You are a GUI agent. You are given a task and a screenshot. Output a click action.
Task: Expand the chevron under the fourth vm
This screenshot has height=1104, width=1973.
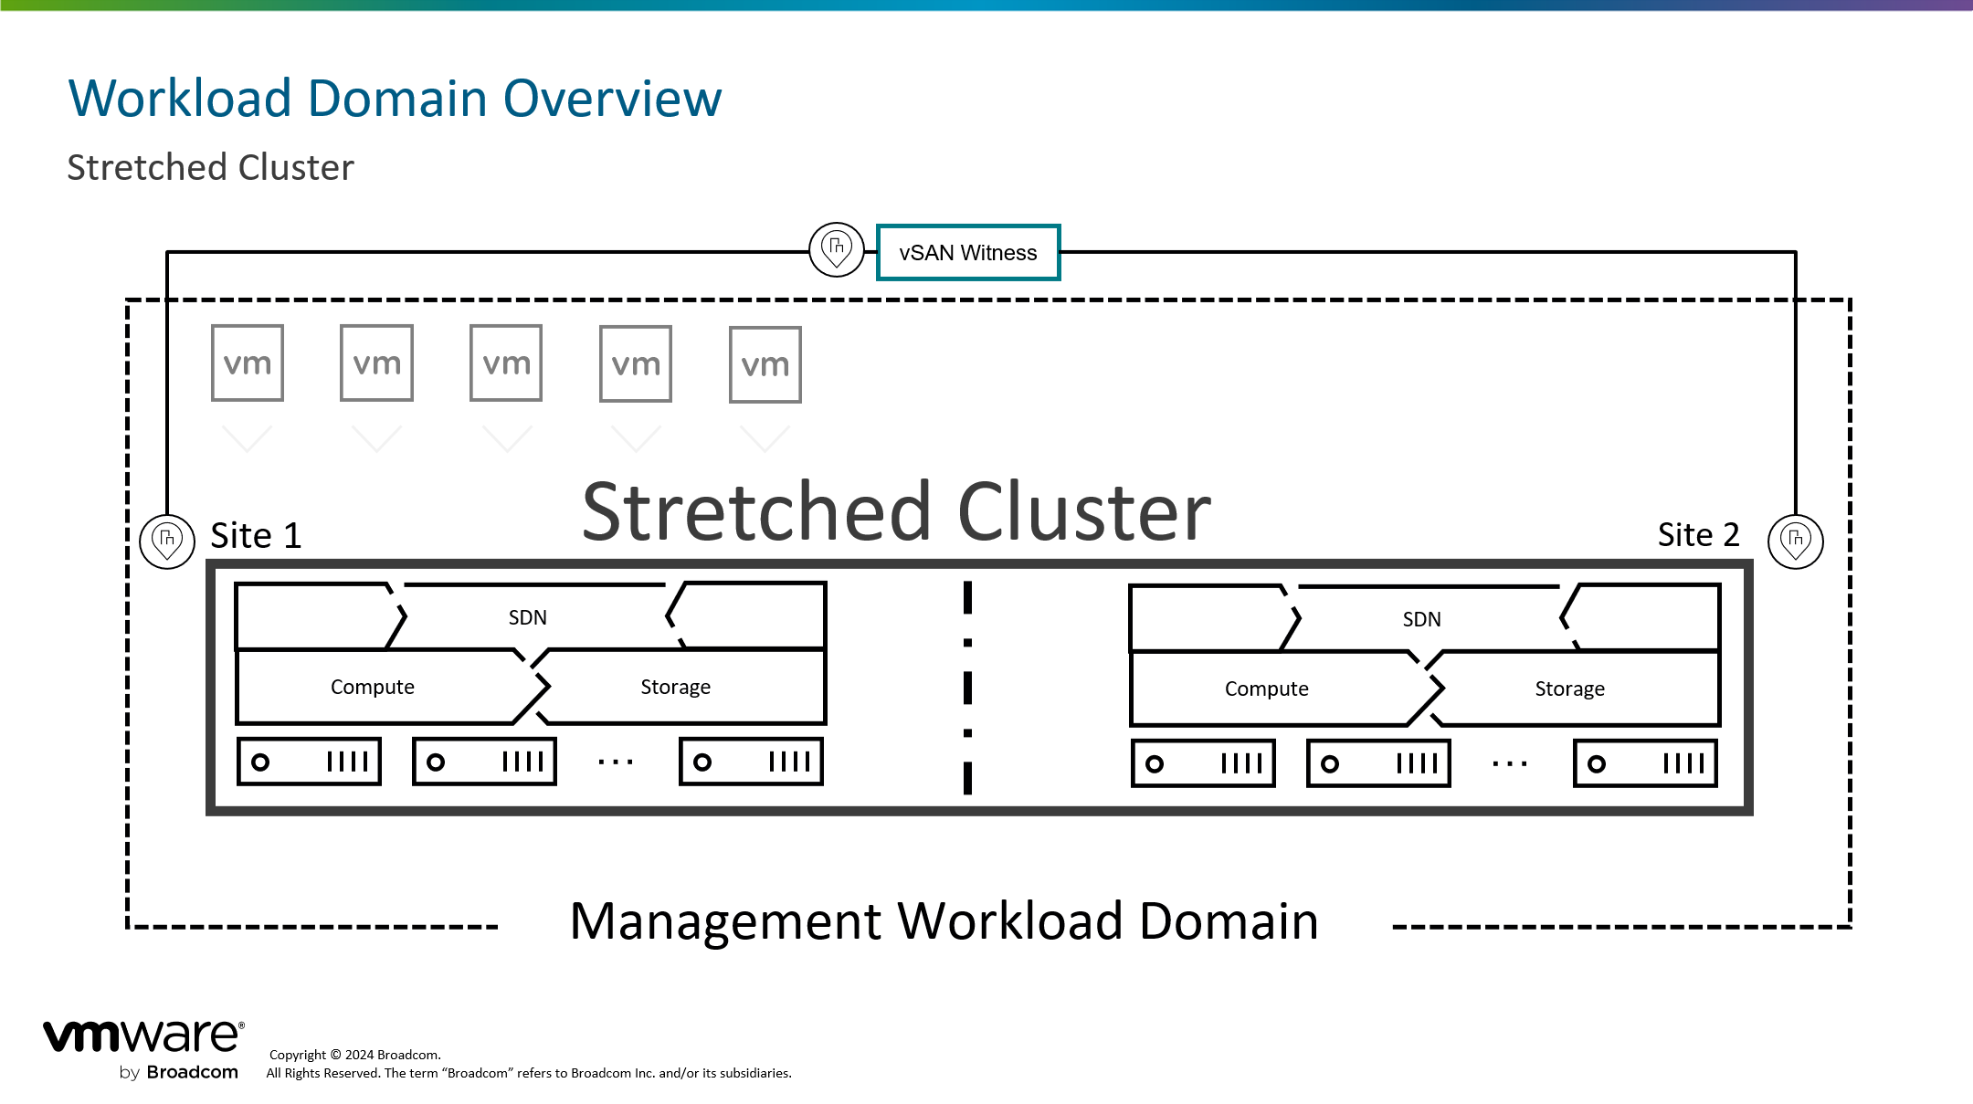tap(637, 436)
